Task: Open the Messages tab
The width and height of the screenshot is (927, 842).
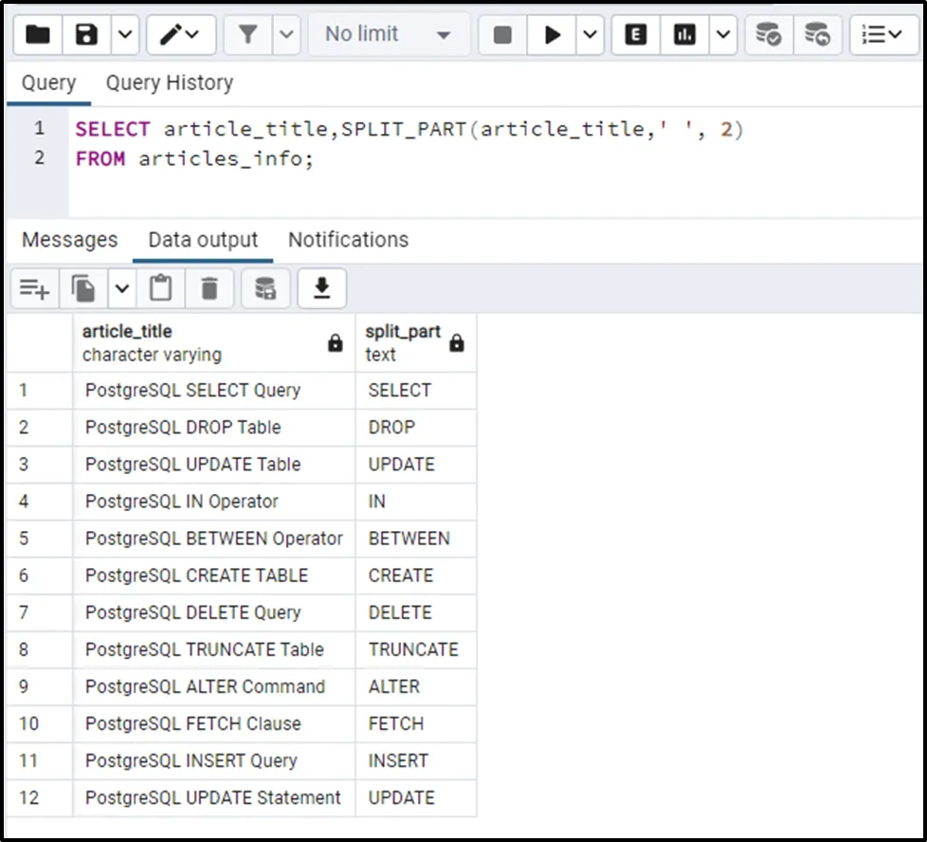Action: pos(69,240)
